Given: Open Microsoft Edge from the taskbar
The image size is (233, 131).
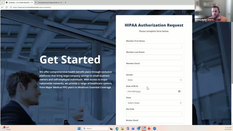Looking at the screenshot, I should (x=117, y=128).
